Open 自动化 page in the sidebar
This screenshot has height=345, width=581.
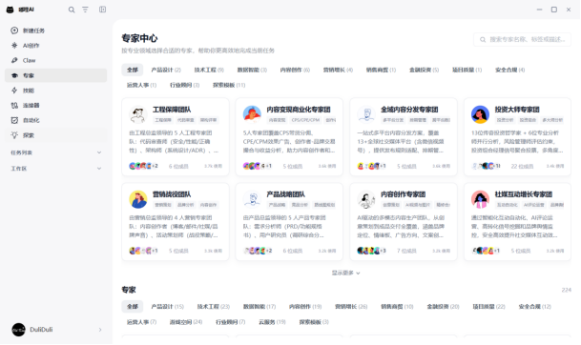pyautogui.click(x=56, y=120)
